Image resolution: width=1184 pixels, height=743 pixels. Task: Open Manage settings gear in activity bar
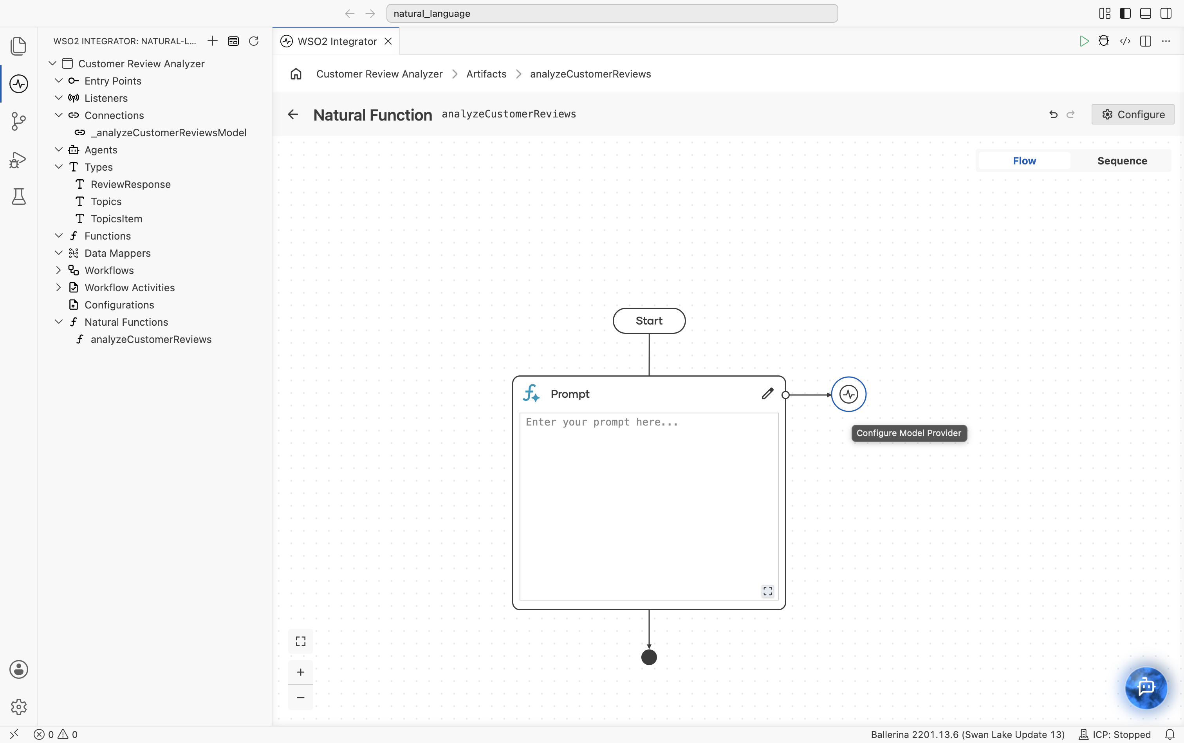point(19,707)
